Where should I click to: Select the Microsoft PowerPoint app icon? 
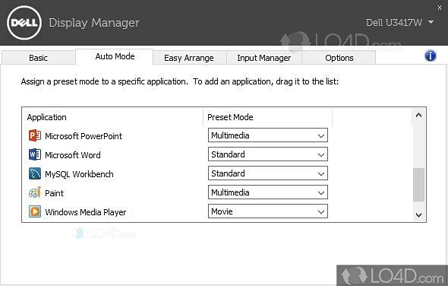35,135
